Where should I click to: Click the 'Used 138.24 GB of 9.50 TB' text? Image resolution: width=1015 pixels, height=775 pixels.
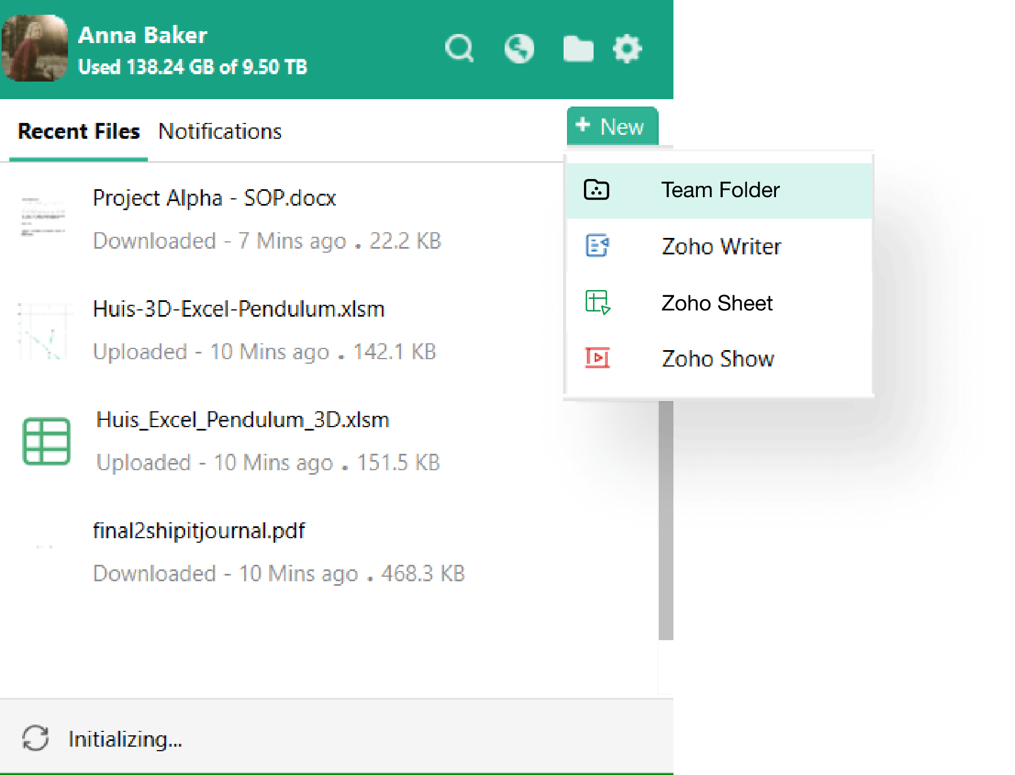[193, 67]
